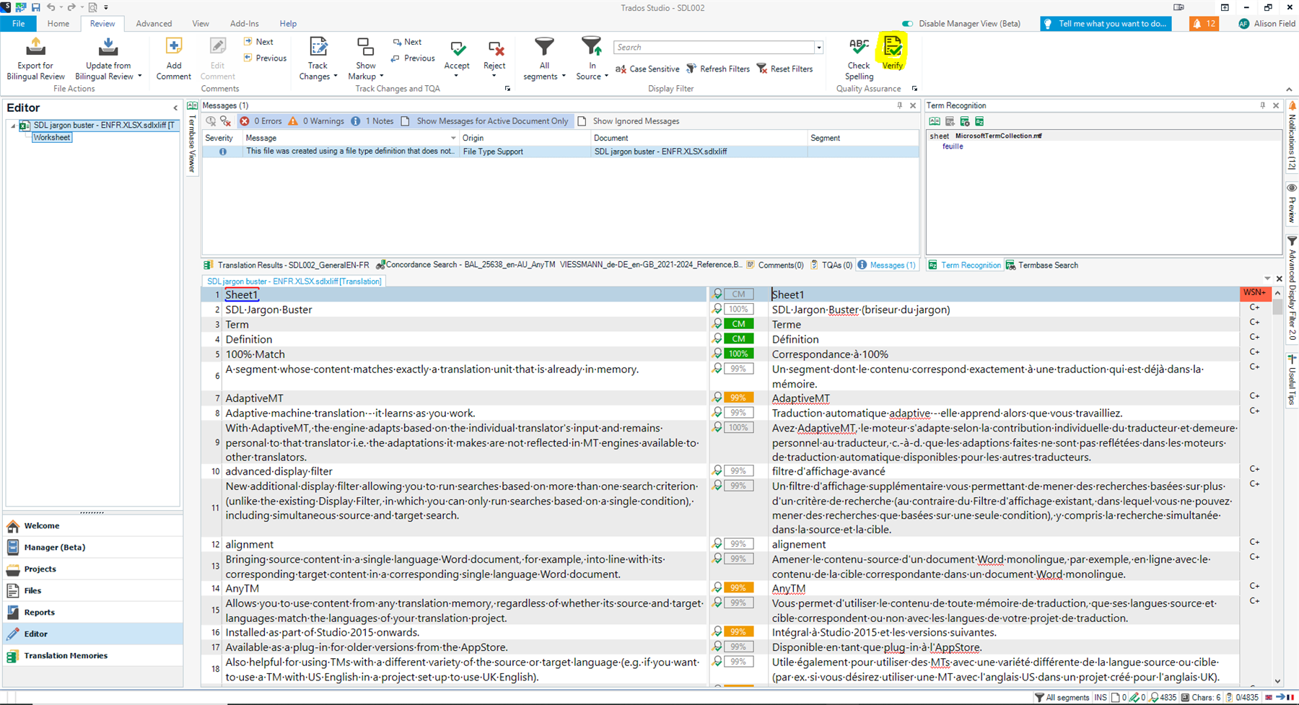The height and width of the screenshot is (705, 1299).
Task: Open the File menu
Action: pos(19,24)
